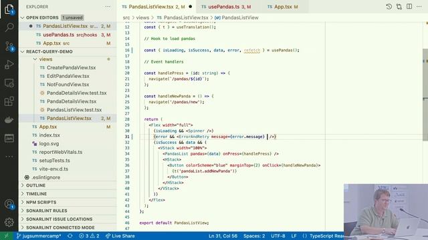This screenshot has width=428, height=240.
Task: Open PandaDetailsView.tsx file
Action: click(68, 101)
